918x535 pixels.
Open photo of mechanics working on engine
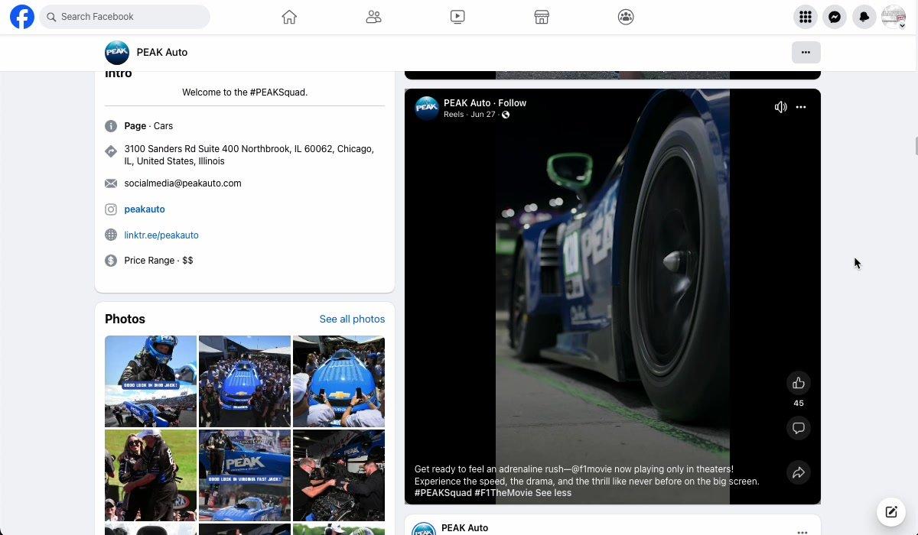click(339, 475)
